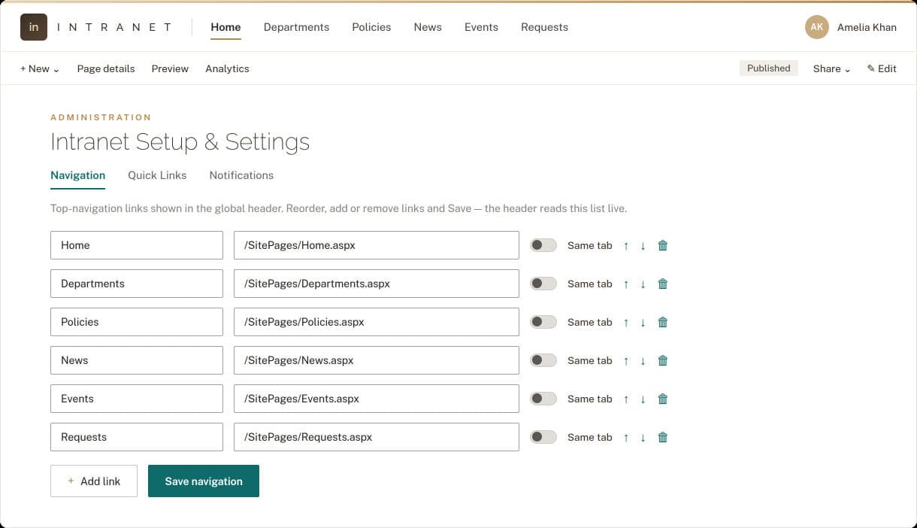Open Events in top navigation
This screenshot has width=917, height=528.
[x=481, y=27]
